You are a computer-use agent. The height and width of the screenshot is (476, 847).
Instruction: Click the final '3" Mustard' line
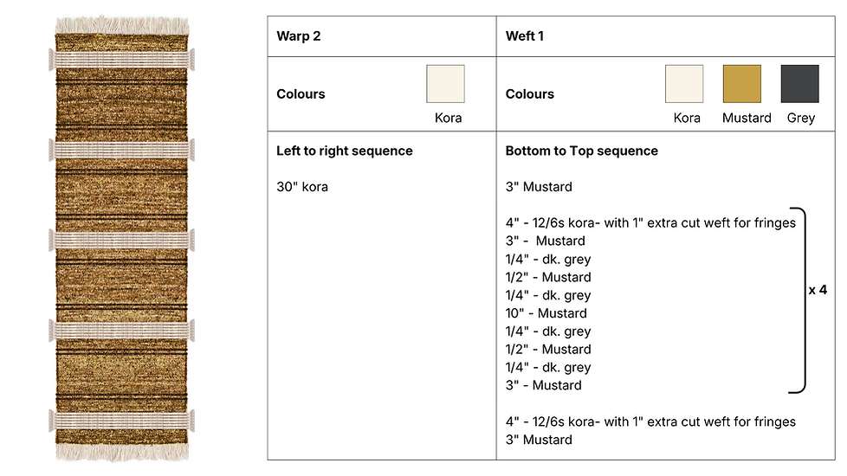(x=539, y=440)
